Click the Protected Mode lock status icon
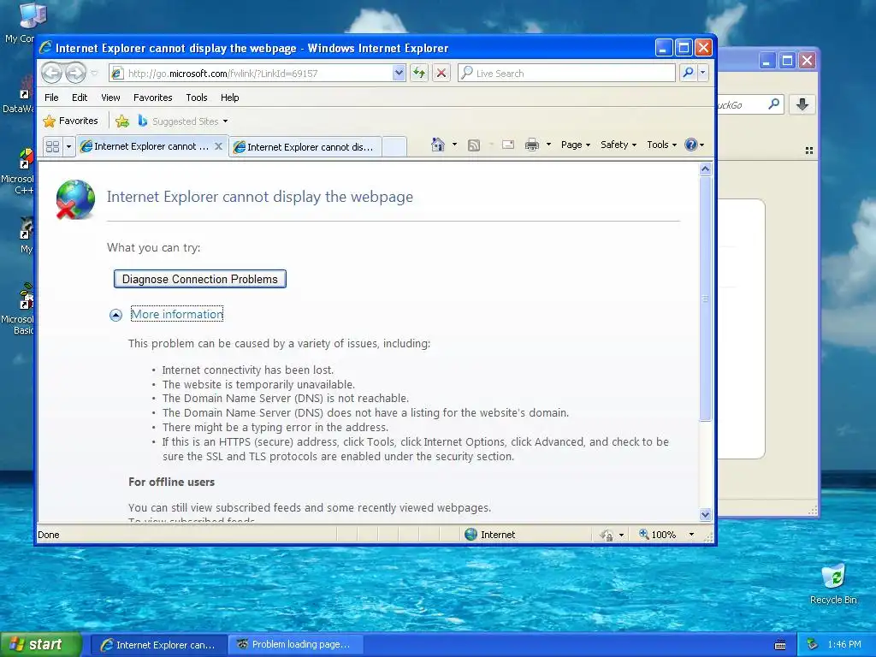This screenshot has height=657, width=876. [x=607, y=535]
